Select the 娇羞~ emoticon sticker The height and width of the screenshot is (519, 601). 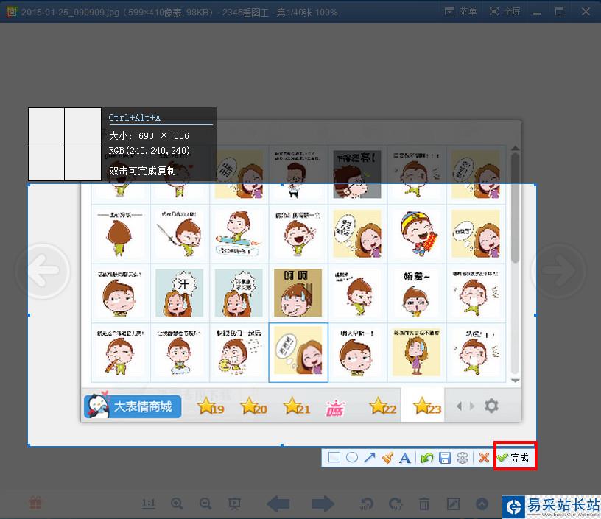417,293
